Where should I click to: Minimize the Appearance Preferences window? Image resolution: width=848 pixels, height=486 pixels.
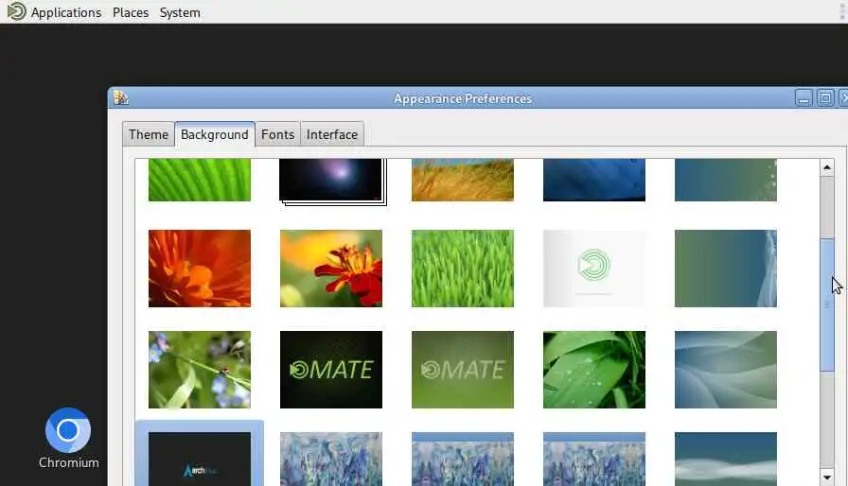coord(804,98)
